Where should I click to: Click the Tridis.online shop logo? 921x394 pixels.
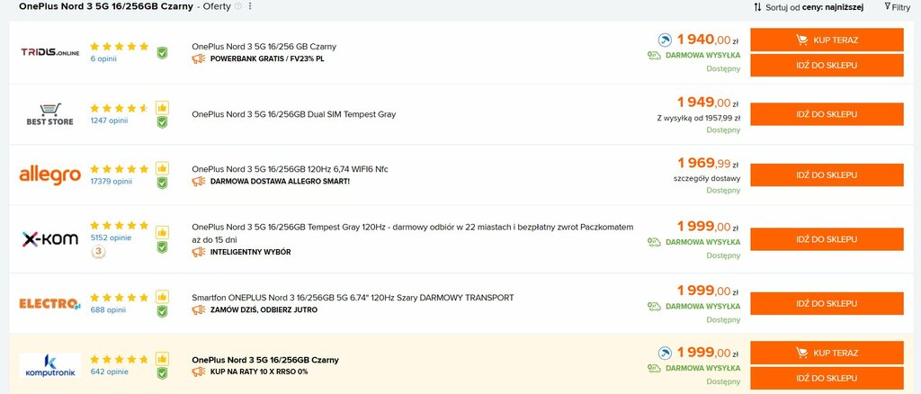(x=50, y=52)
